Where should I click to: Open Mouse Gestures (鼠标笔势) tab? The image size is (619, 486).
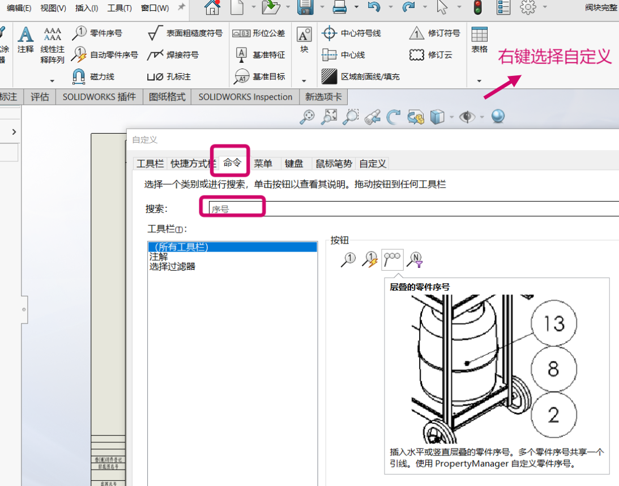[334, 164]
